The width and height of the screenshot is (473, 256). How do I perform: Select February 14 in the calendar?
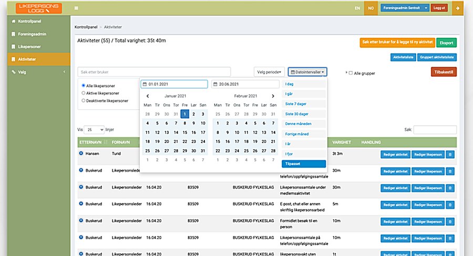point(273,132)
